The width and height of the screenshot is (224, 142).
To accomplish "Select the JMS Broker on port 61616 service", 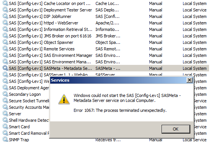I will [x=50, y=36].
